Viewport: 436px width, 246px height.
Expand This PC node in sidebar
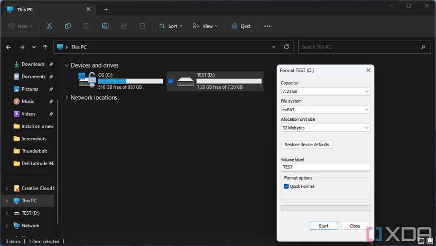7,201
